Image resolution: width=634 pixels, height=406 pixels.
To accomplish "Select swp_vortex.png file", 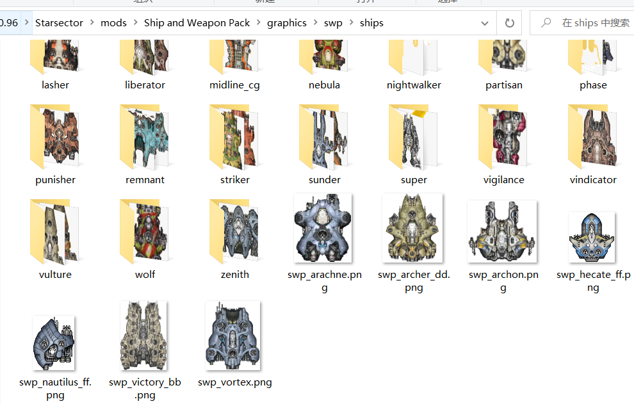I will coord(234,336).
